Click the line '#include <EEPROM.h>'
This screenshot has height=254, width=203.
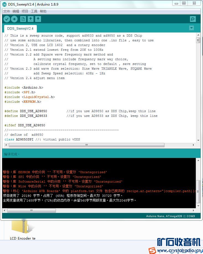click(x=23, y=102)
